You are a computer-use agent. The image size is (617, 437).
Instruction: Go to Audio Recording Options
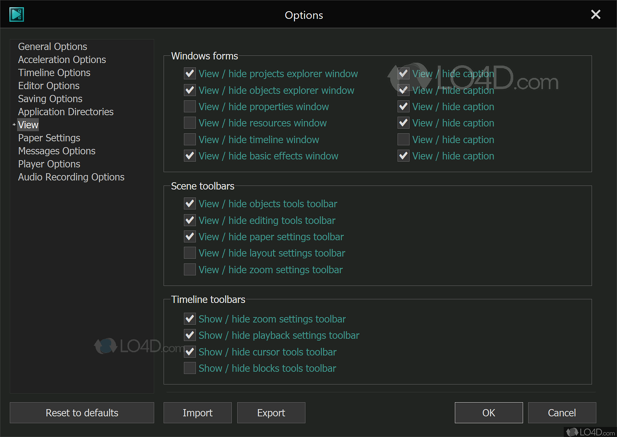[71, 177]
